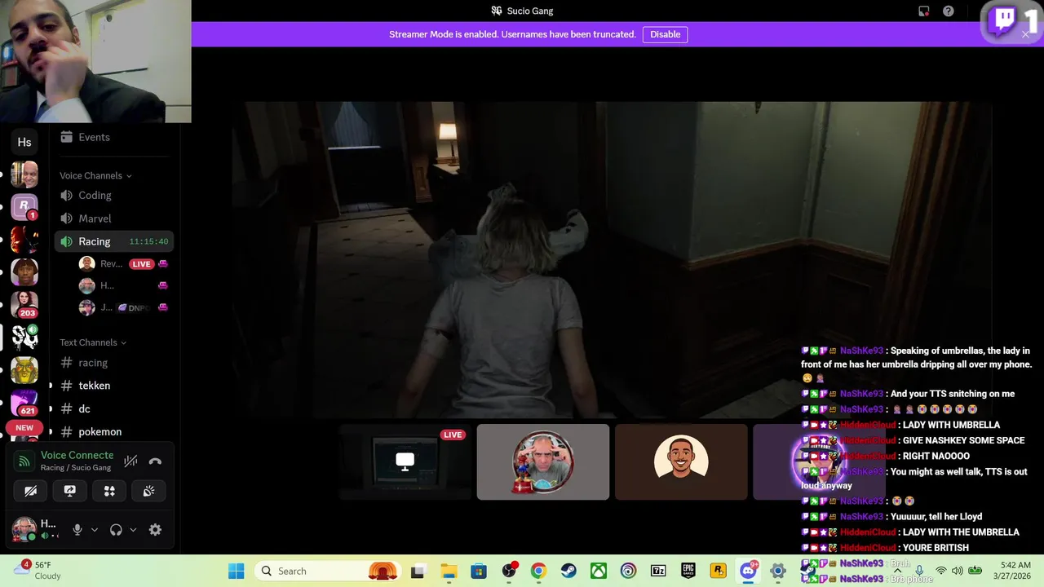Open Steam from taskbar
Image resolution: width=1044 pixels, height=587 pixels.
coord(568,571)
